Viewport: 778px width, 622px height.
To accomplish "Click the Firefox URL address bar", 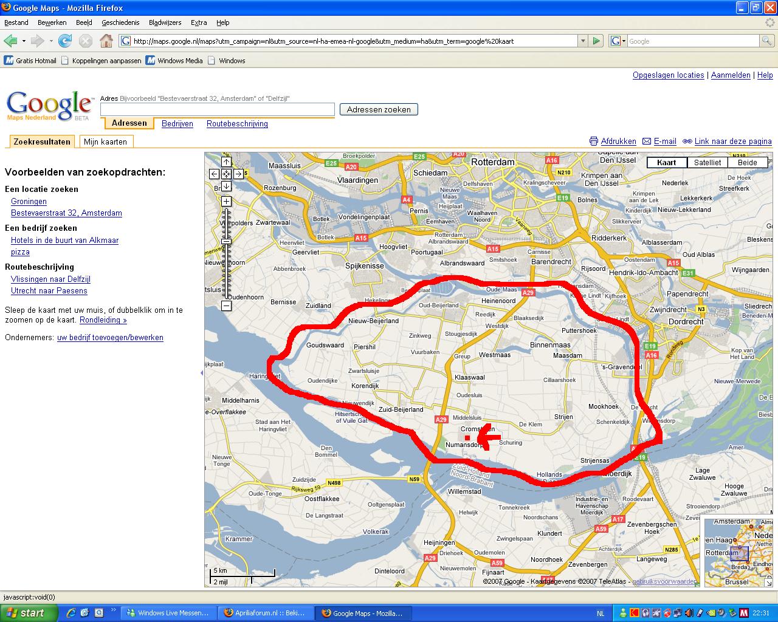I will point(348,41).
